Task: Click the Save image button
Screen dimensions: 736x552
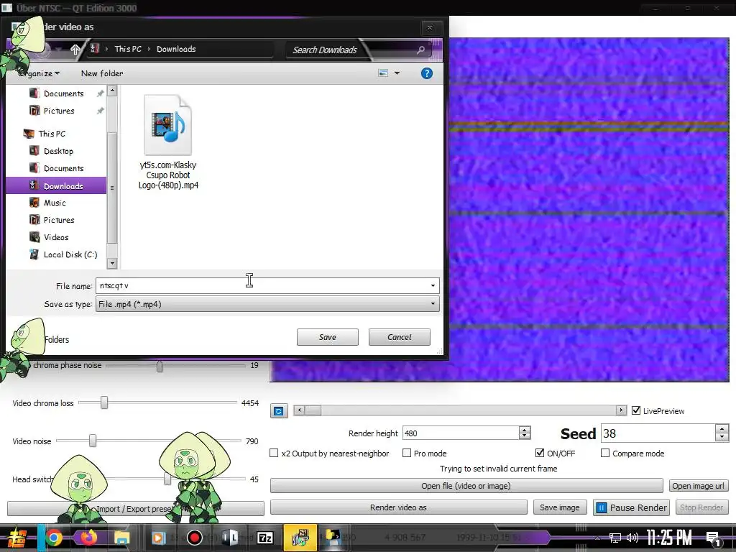Action: (559, 507)
